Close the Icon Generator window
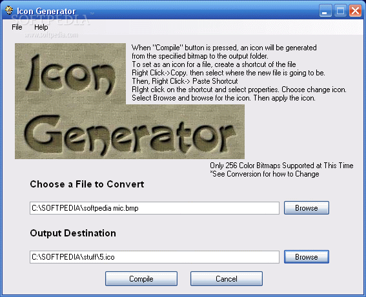This screenshot has width=366, height=297. (355, 11)
